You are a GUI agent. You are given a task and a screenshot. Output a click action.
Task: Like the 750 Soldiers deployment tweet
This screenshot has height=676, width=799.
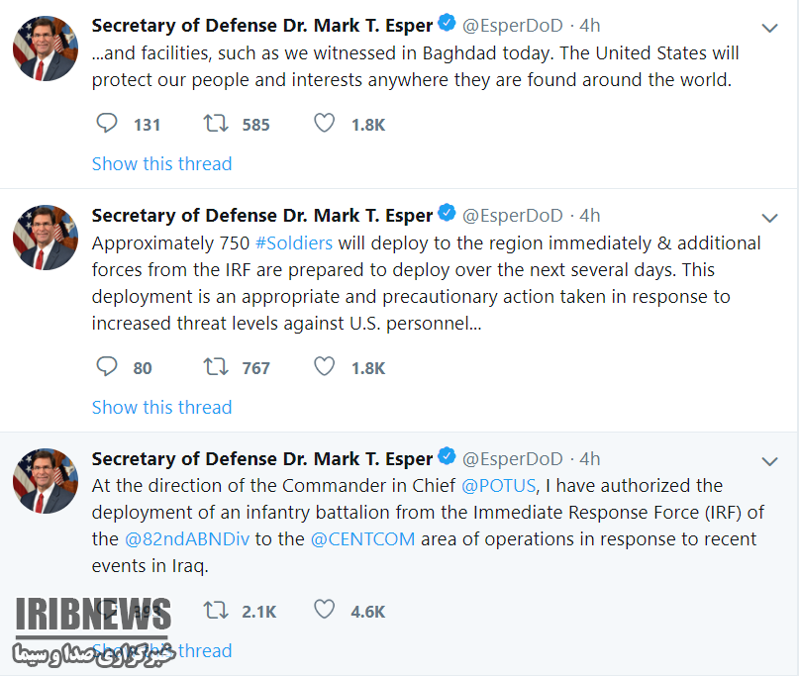point(324,367)
